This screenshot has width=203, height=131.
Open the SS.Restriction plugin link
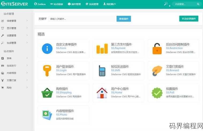(174, 48)
